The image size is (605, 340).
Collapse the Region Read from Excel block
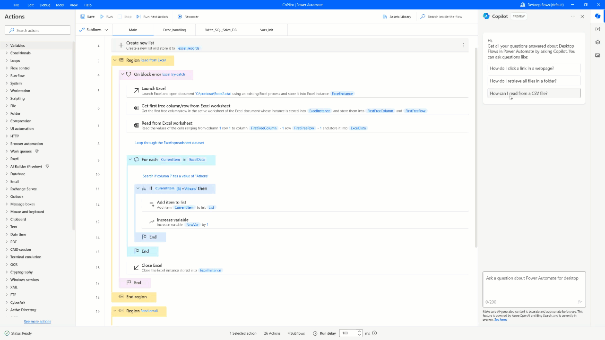114,60
